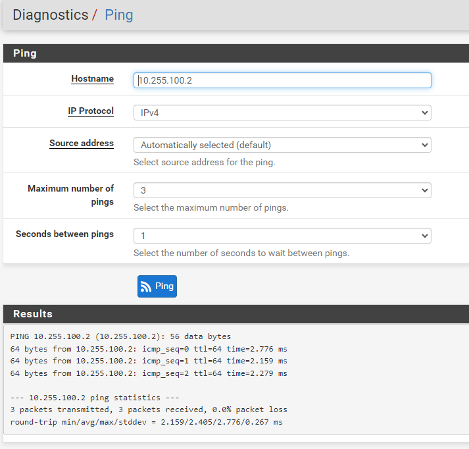The width and height of the screenshot is (469, 449).
Task: Click the Maximum number of pings label
Action: [70, 195]
